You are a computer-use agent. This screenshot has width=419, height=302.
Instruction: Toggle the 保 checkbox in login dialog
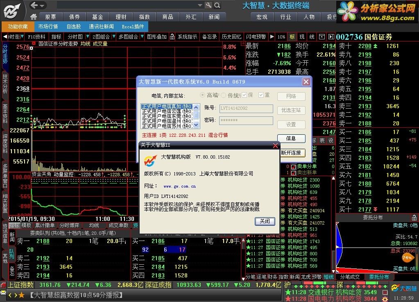pos(244,95)
